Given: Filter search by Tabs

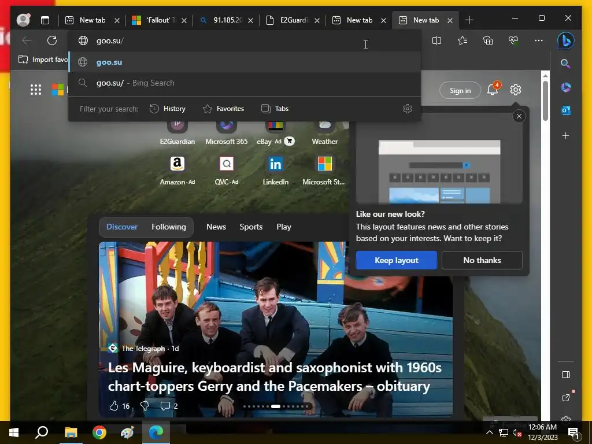Looking at the screenshot, I should (275, 109).
